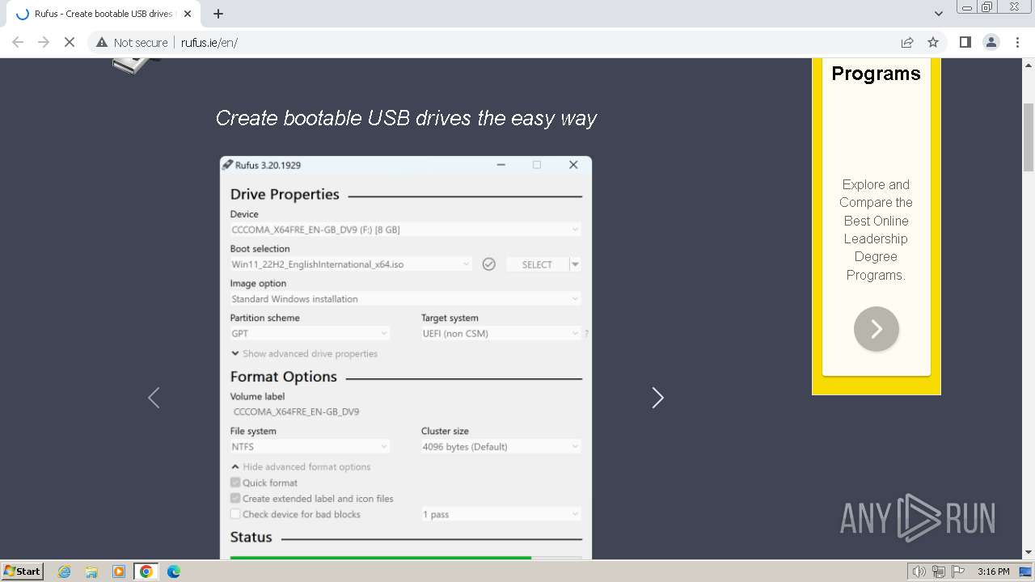
Task: Click the scrollbar down arrow
Action: [1029, 553]
